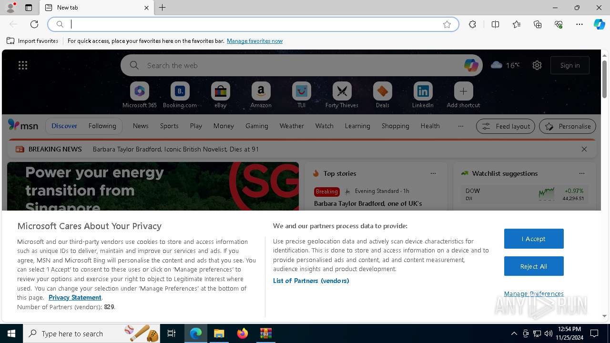Select the Following tab
The height and width of the screenshot is (343, 610).
(102, 126)
